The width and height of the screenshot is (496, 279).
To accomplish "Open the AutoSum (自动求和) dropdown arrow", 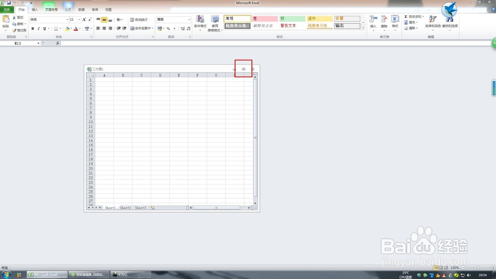I will click(423, 16).
